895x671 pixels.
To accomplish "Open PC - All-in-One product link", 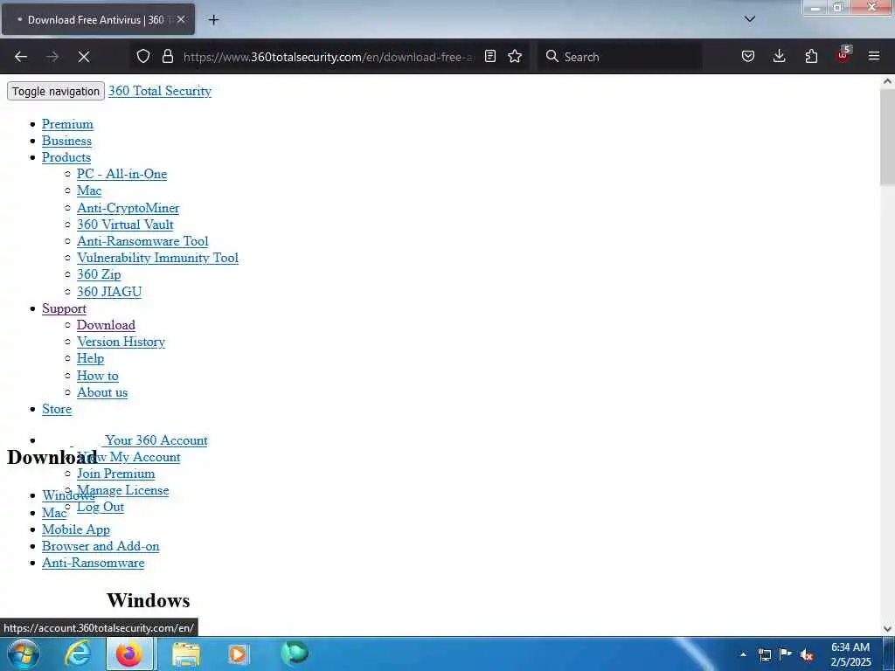I will 122,174.
